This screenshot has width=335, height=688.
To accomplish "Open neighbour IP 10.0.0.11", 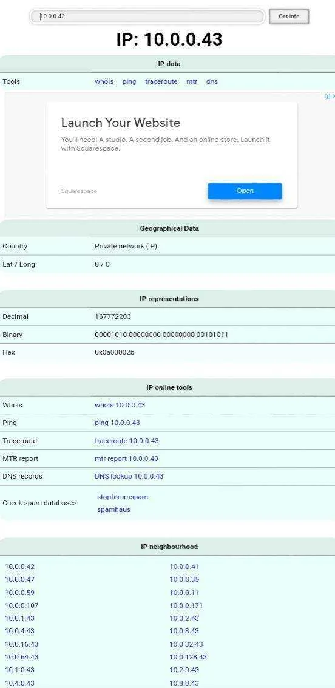I will [184, 593].
